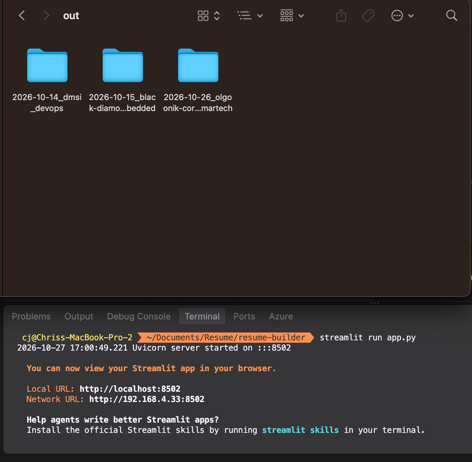Switch Finder to icon grid view

[203, 16]
